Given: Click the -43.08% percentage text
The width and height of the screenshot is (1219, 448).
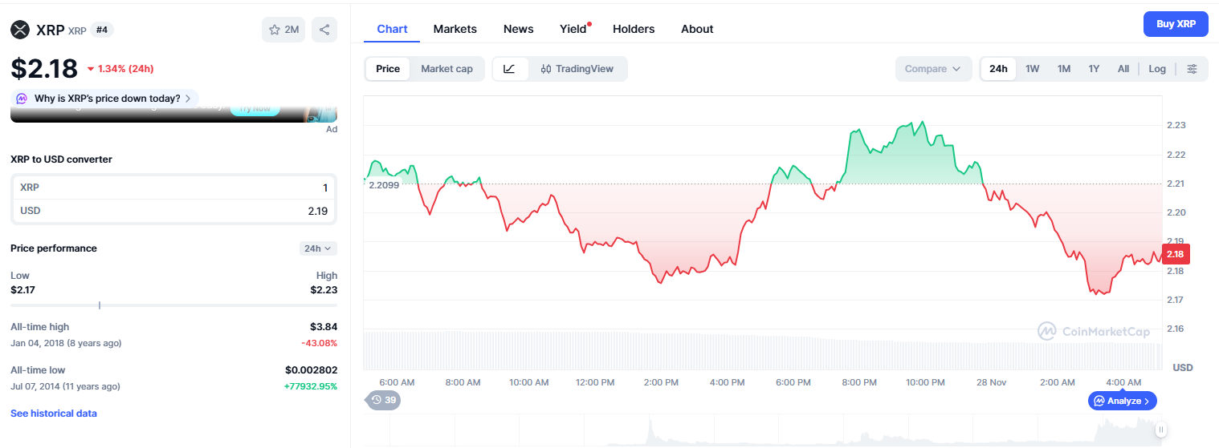Looking at the screenshot, I should pyautogui.click(x=320, y=343).
